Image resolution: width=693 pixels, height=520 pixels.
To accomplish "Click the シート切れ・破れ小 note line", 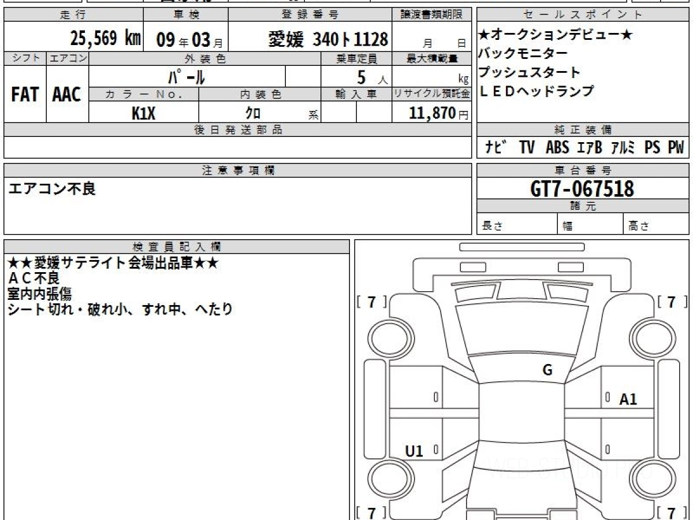I will (x=120, y=309).
